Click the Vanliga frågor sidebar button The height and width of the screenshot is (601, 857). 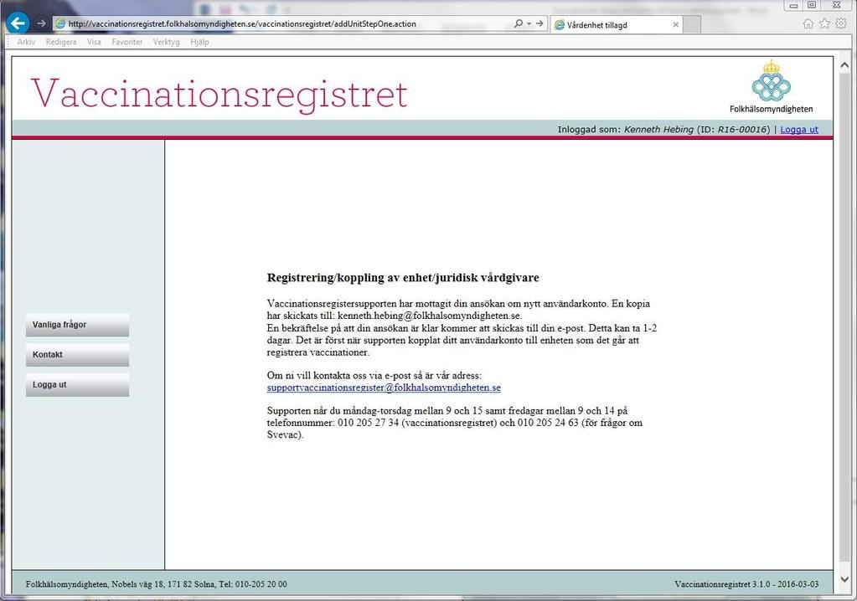click(78, 325)
